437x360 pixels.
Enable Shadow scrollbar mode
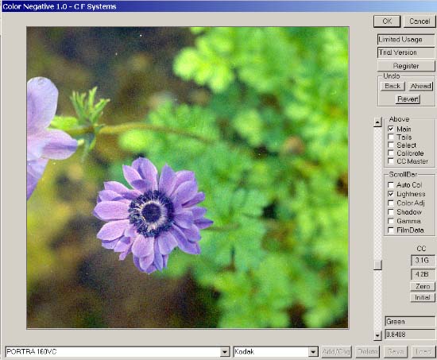391,212
